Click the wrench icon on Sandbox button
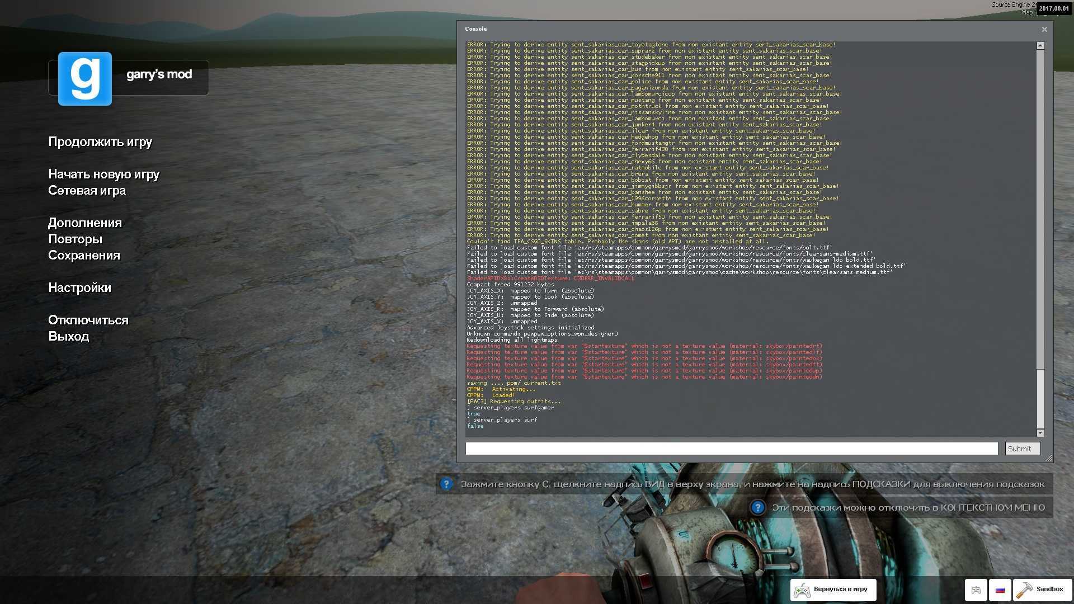The width and height of the screenshot is (1074, 604). coord(1025,590)
